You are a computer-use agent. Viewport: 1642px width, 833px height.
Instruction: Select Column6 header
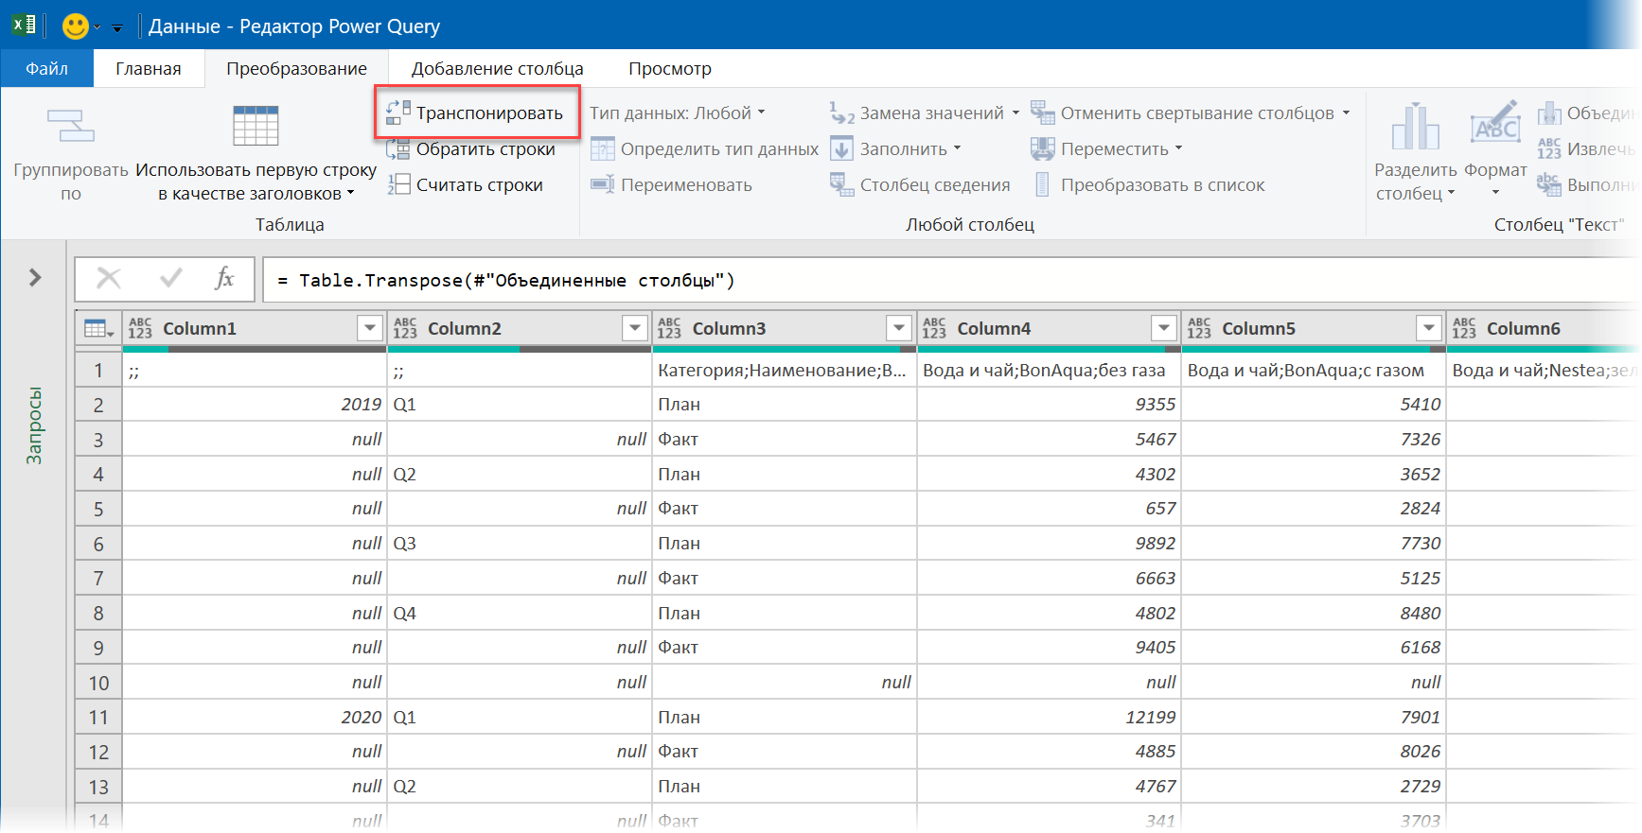tap(1543, 328)
